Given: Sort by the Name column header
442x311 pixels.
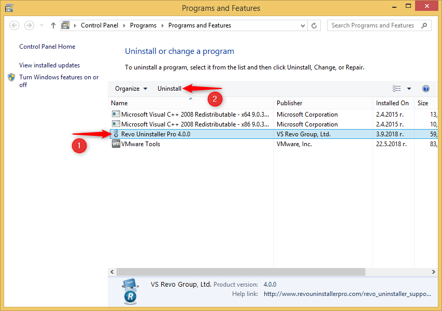Looking at the screenshot, I should pyautogui.click(x=191, y=103).
